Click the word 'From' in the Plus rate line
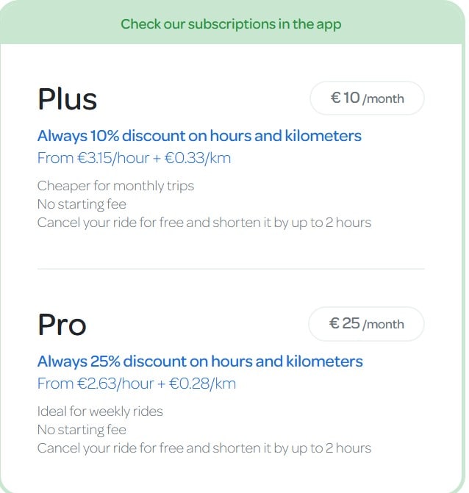The height and width of the screenshot is (493, 469). pyautogui.click(x=54, y=158)
